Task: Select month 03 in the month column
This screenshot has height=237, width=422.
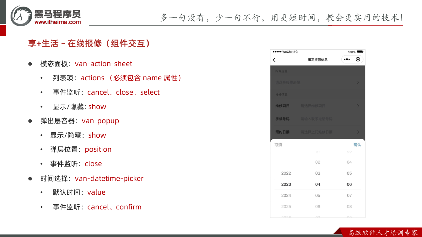Action: click(x=318, y=173)
